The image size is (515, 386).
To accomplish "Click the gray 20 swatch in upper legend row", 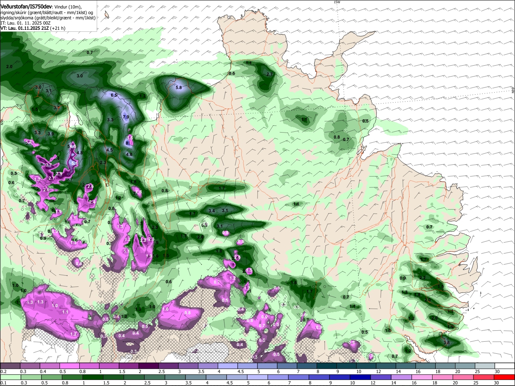I will [466, 365].
